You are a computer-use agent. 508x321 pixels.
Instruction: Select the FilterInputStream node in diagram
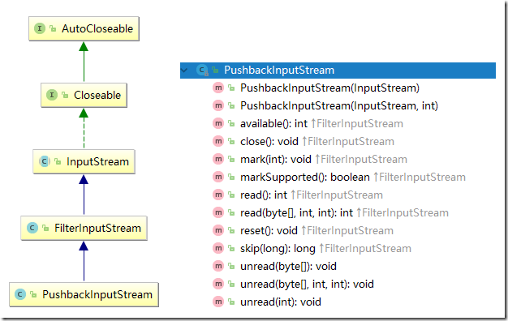click(84, 228)
